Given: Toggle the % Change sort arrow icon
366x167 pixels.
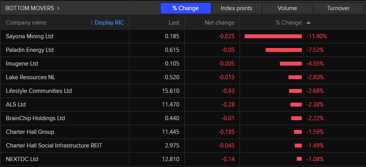Looking at the screenshot, I should pos(308,23).
